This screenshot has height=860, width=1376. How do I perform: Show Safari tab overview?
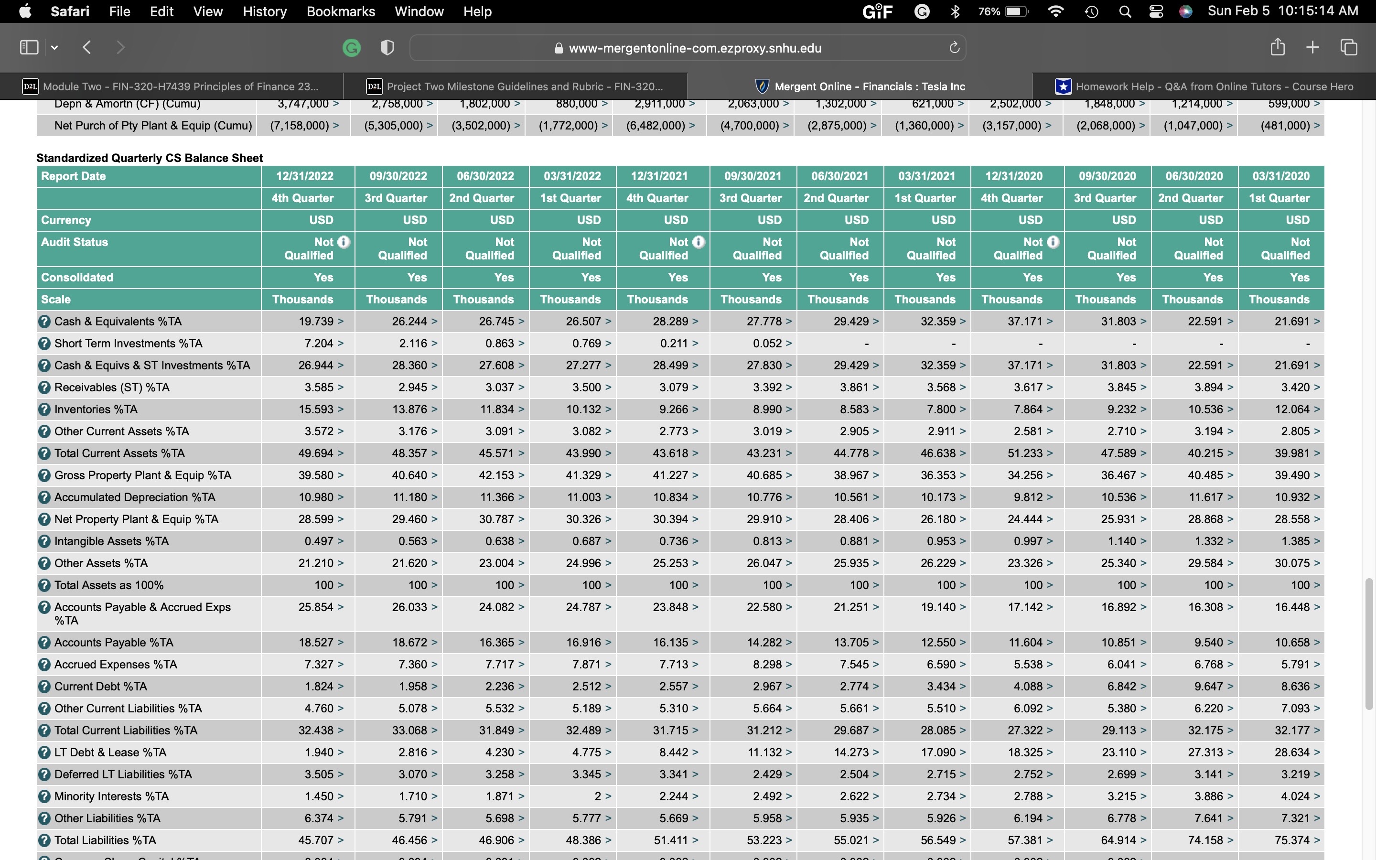[1349, 47]
